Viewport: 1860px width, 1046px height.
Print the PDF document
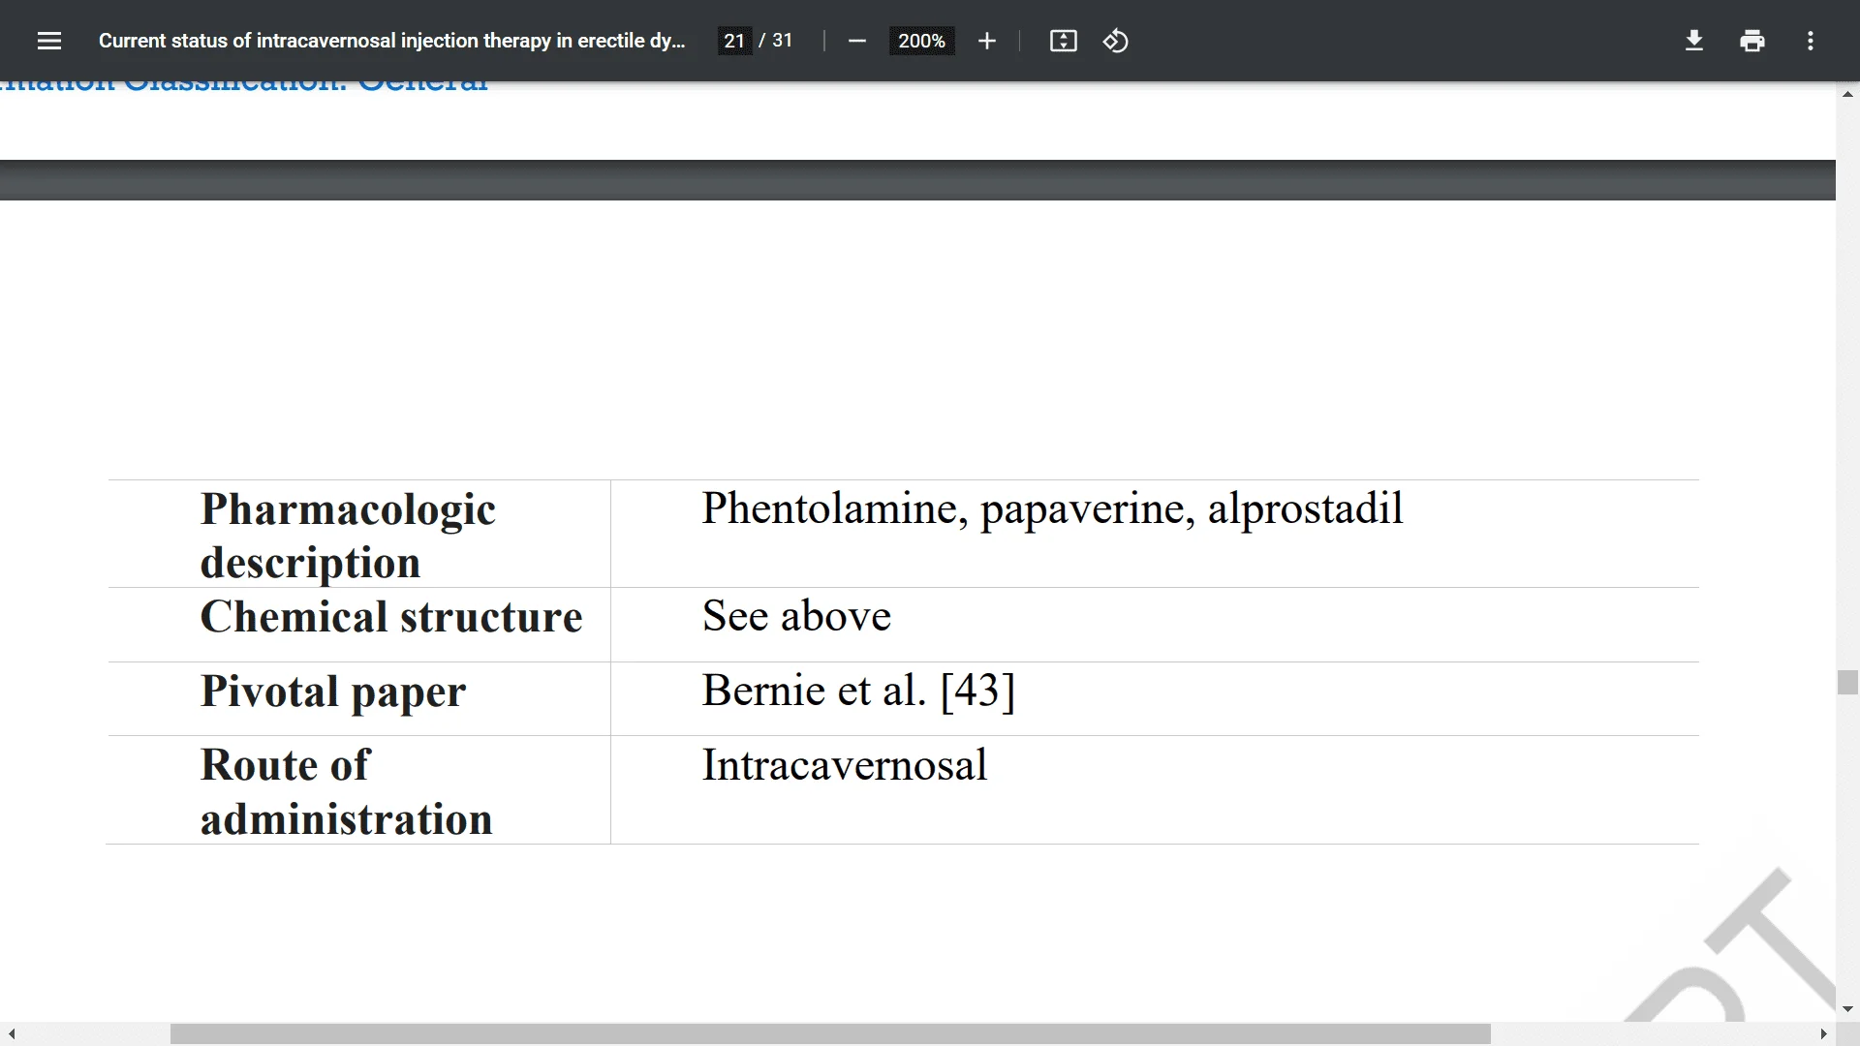coord(1751,41)
